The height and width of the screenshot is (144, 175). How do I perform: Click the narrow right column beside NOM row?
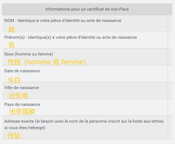(170, 24)
